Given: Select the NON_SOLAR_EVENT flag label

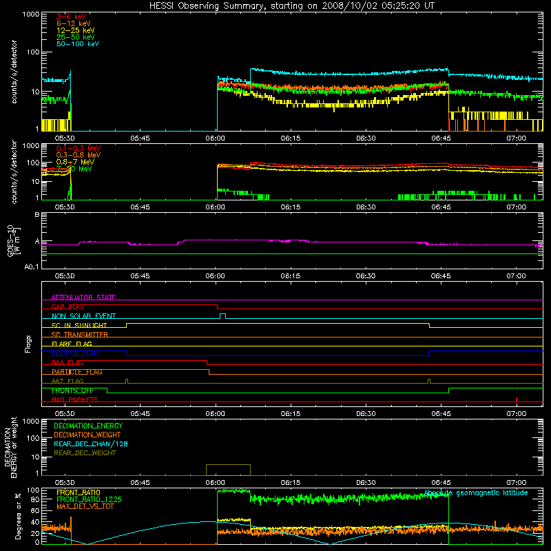Looking at the screenshot, I should click(x=83, y=316).
